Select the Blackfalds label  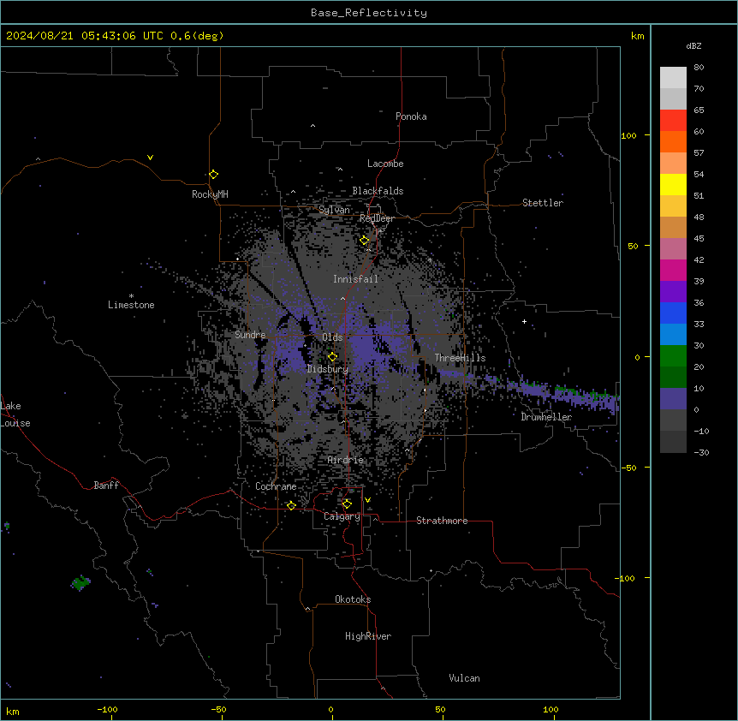coord(378,191)
